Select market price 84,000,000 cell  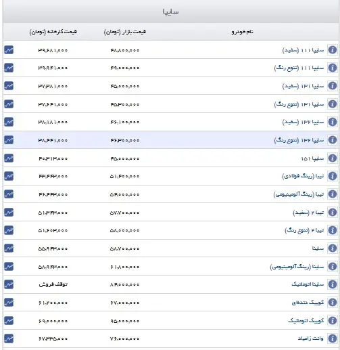[x=125, y=285]
